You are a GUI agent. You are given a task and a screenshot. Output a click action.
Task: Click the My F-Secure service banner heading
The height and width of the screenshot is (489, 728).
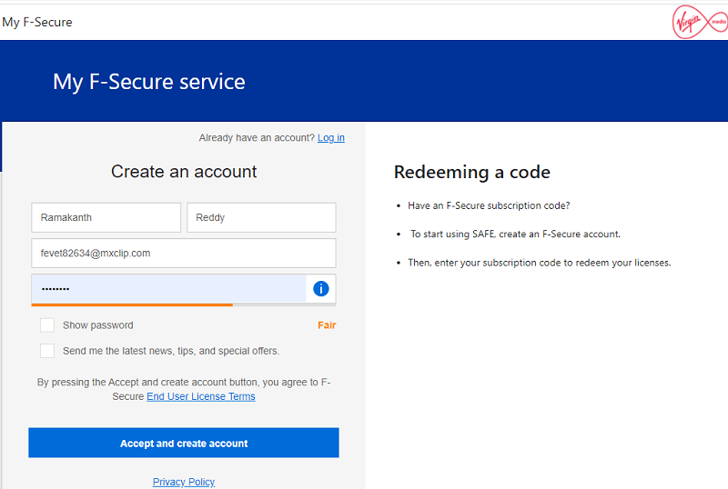[149, 82]
